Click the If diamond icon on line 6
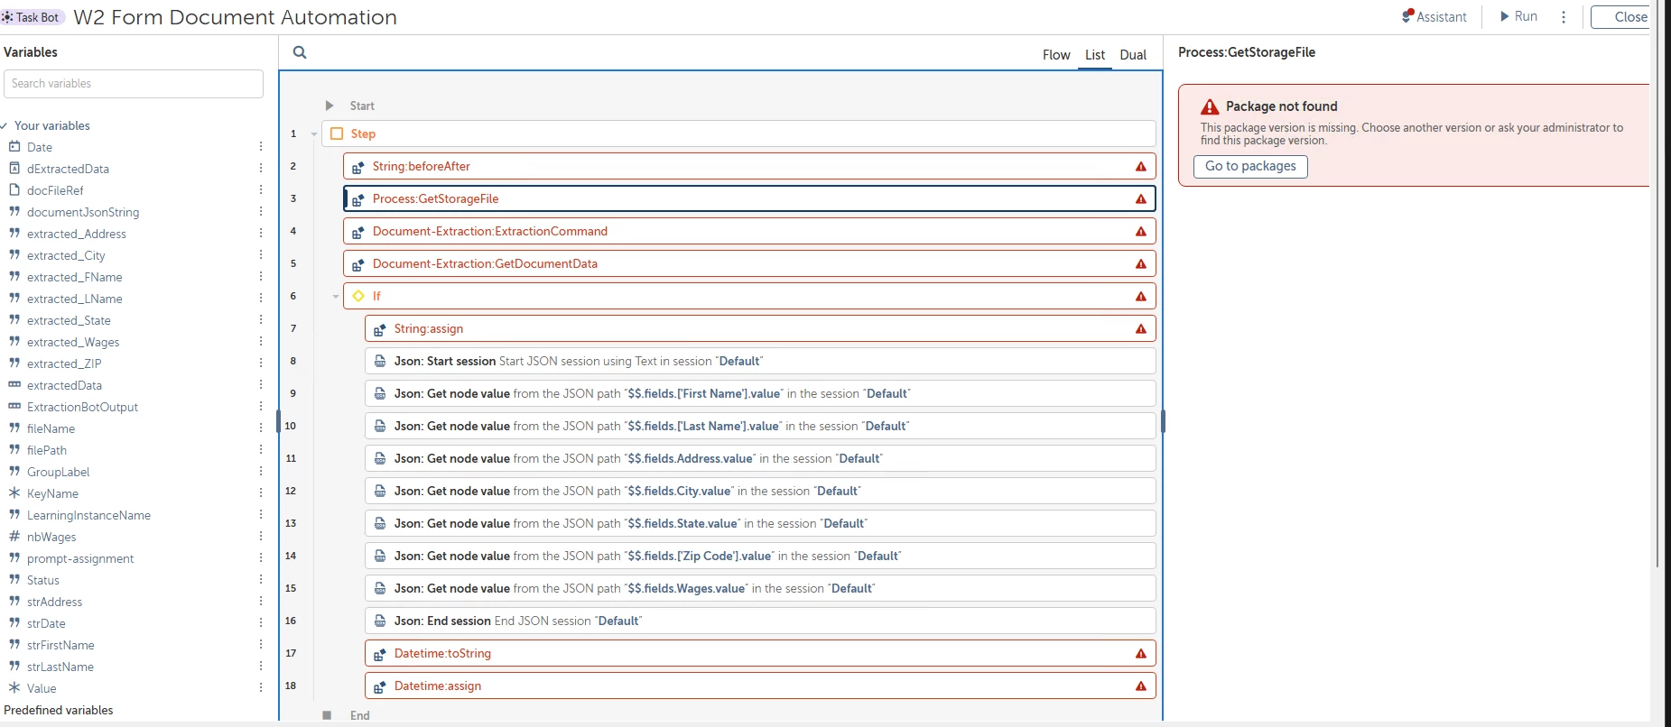Image resolution: width=1671 pixels, height=727 pixels. click(358, 296)
